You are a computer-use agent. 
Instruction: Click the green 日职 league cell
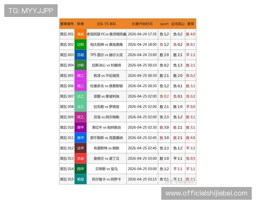point(81,44)
